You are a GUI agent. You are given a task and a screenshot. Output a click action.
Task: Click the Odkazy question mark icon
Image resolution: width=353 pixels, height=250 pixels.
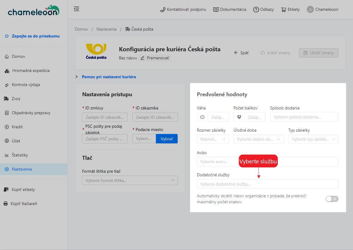[x=256, y=10]
